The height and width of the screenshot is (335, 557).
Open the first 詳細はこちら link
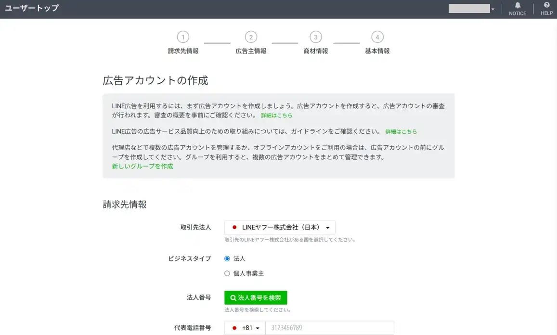tap(276, 116)
